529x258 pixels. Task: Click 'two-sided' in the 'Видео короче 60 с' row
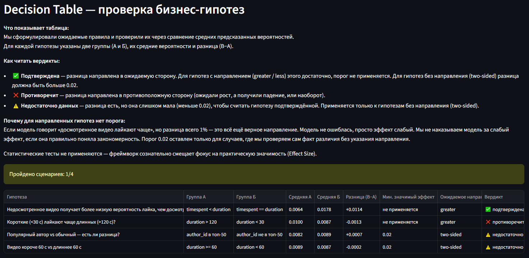460,247
